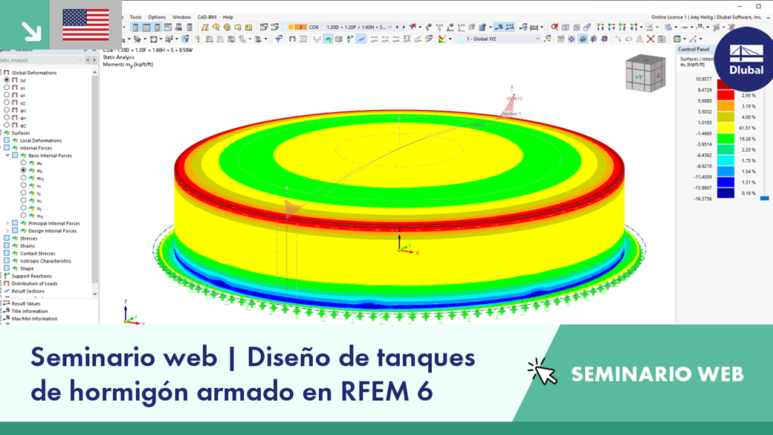The height and width of the screenshot is (435, 773).
Task: Click the filter with red X icon
Action: click(x=413, y=27)
